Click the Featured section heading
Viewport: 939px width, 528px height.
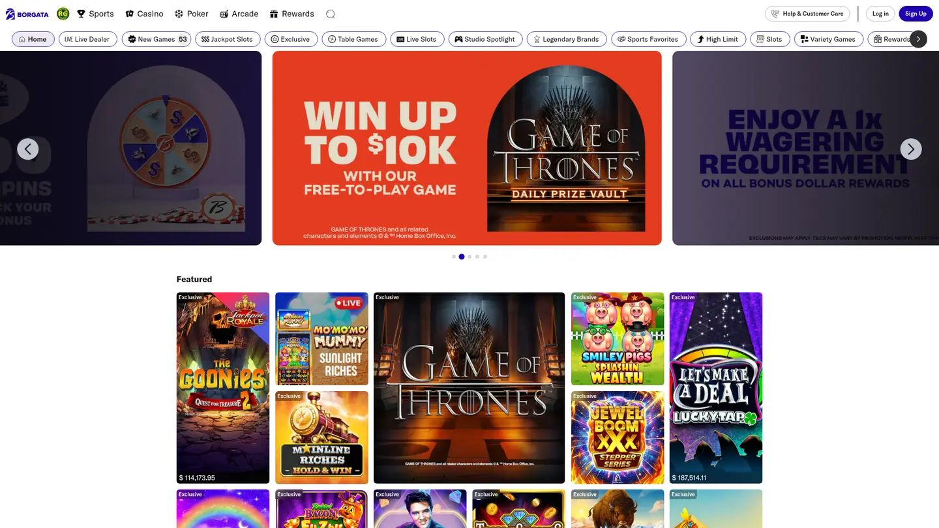194,279
